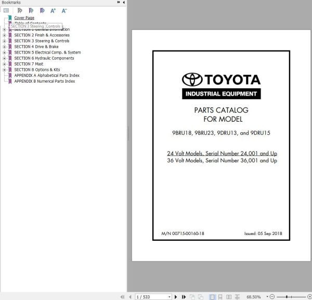This screenshot has height=300, width=312.
Task: Toggle expand all bookmarks list icon
Action: (6, 10)
